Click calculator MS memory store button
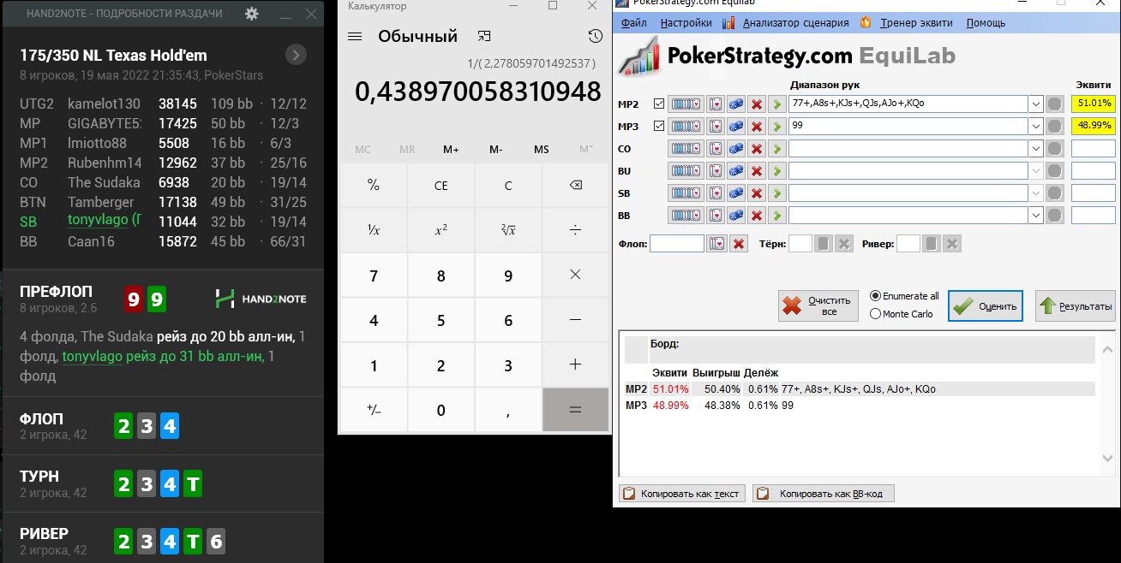This screenshot has width=1121, height=563. (542, 150)
